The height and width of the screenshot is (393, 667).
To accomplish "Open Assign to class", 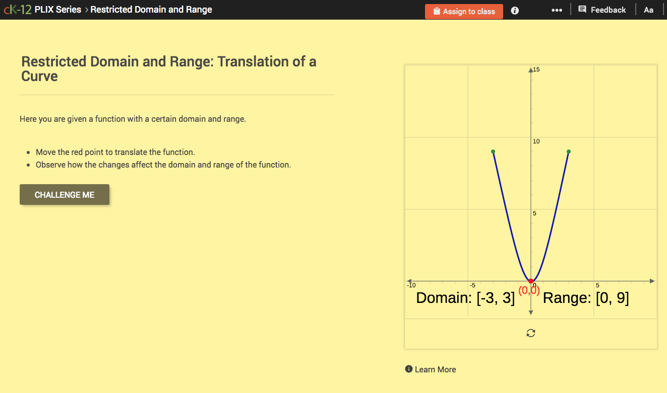I will coord(464,11).
